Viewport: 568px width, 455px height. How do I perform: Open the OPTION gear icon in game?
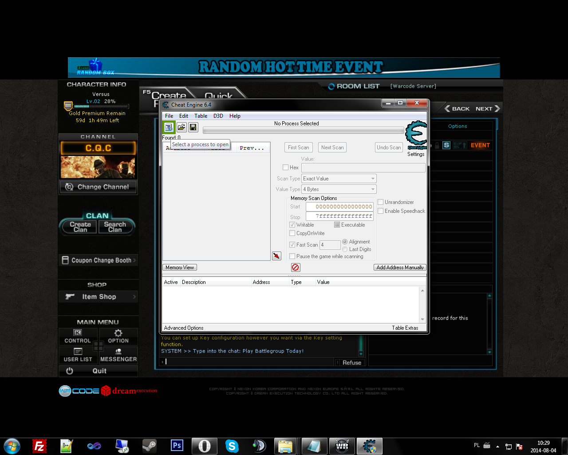(118, 333)
